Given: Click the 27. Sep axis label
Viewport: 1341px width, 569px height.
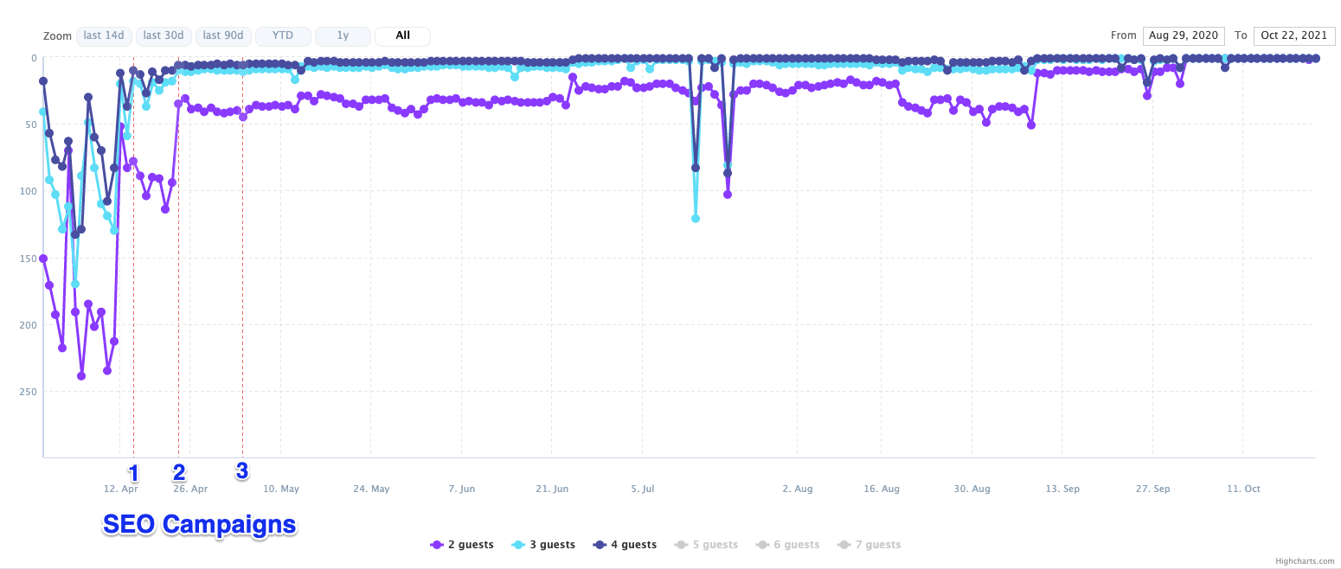Looking at the screenshot, I should pyautogui.click(x=1152, y=489).
